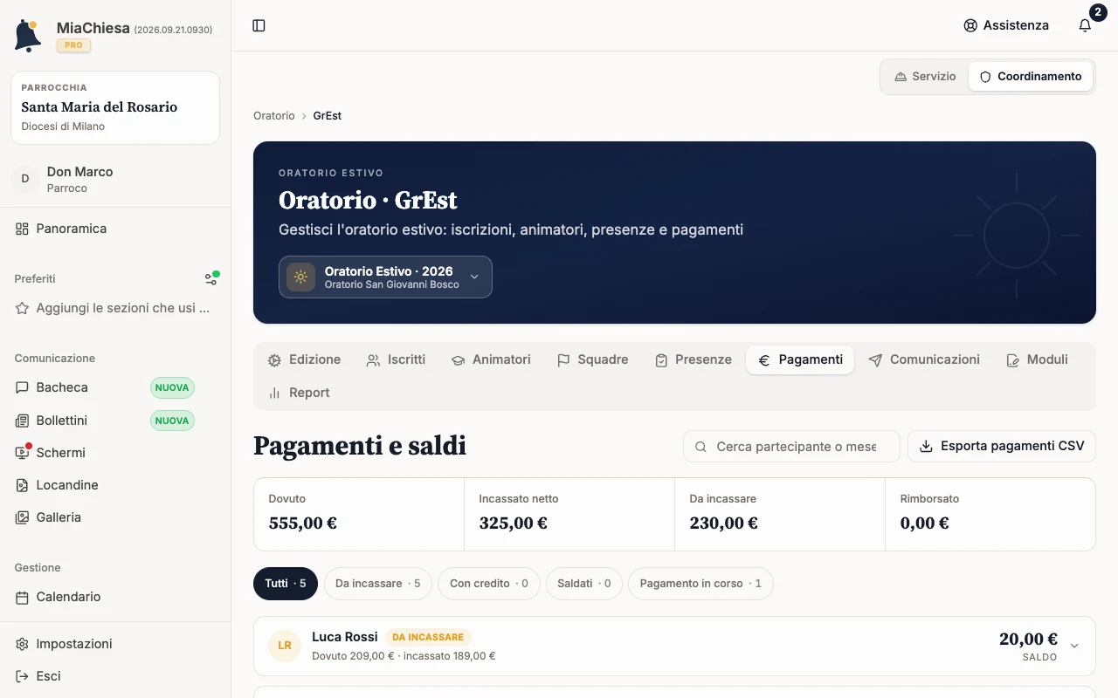This screenshot has width=1118, height=698.
Task: Click the Don Marco D avatar
Action: point(24,179)
